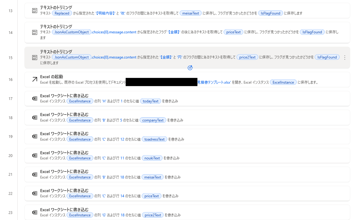Select the noukiText variable in step 20
353x220 pixels.
pos(152,158)
